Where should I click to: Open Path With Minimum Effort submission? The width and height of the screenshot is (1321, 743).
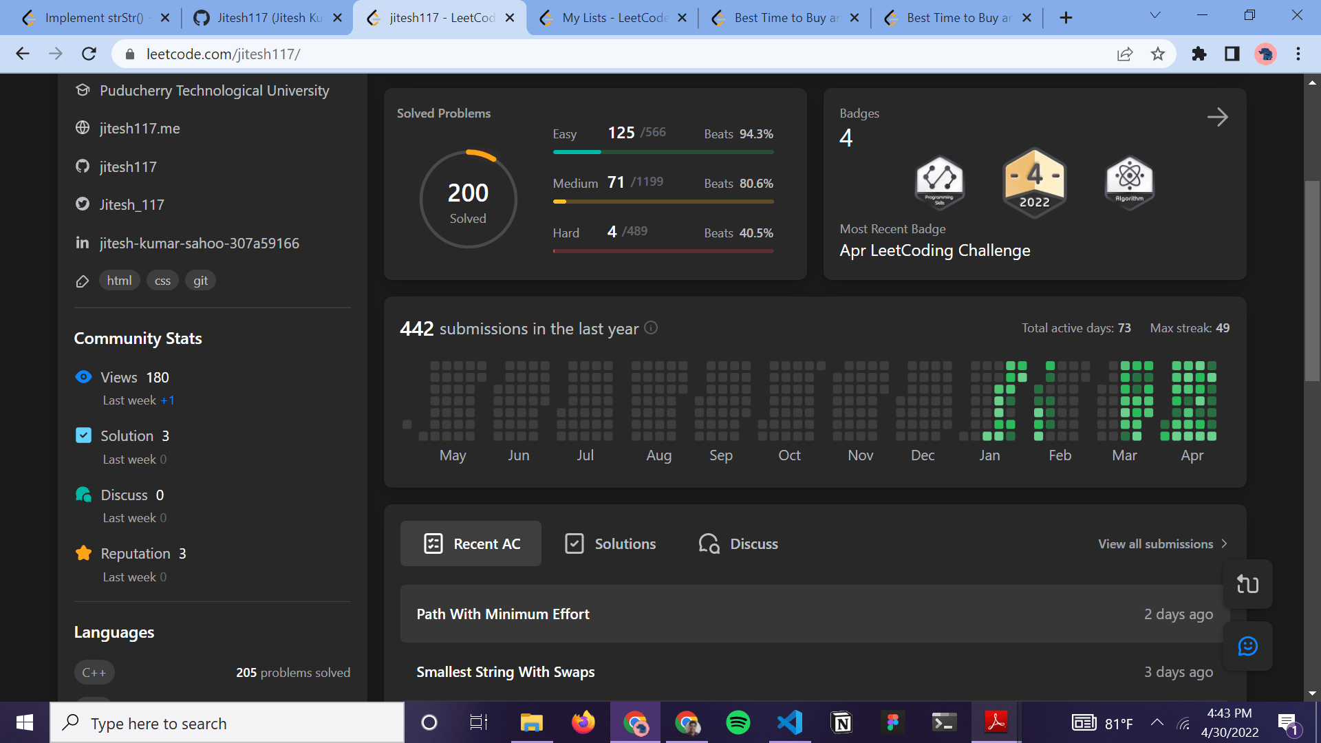503,614
